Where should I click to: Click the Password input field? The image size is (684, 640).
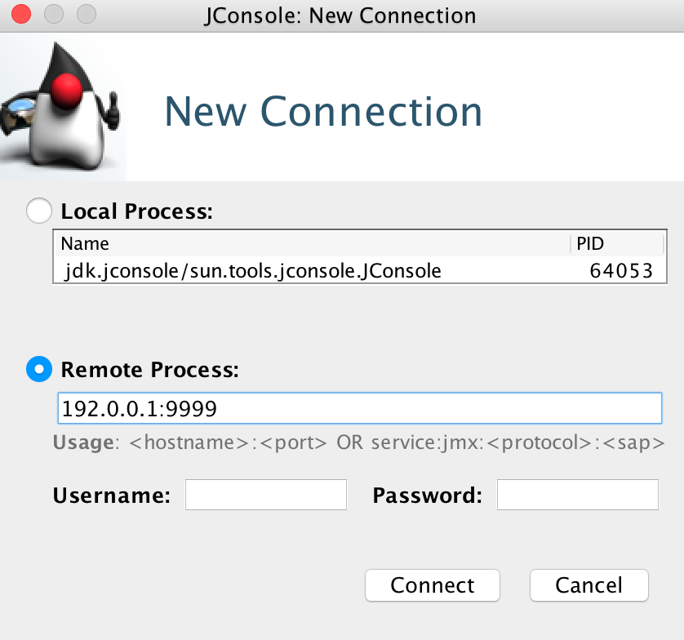pos(577,494)
